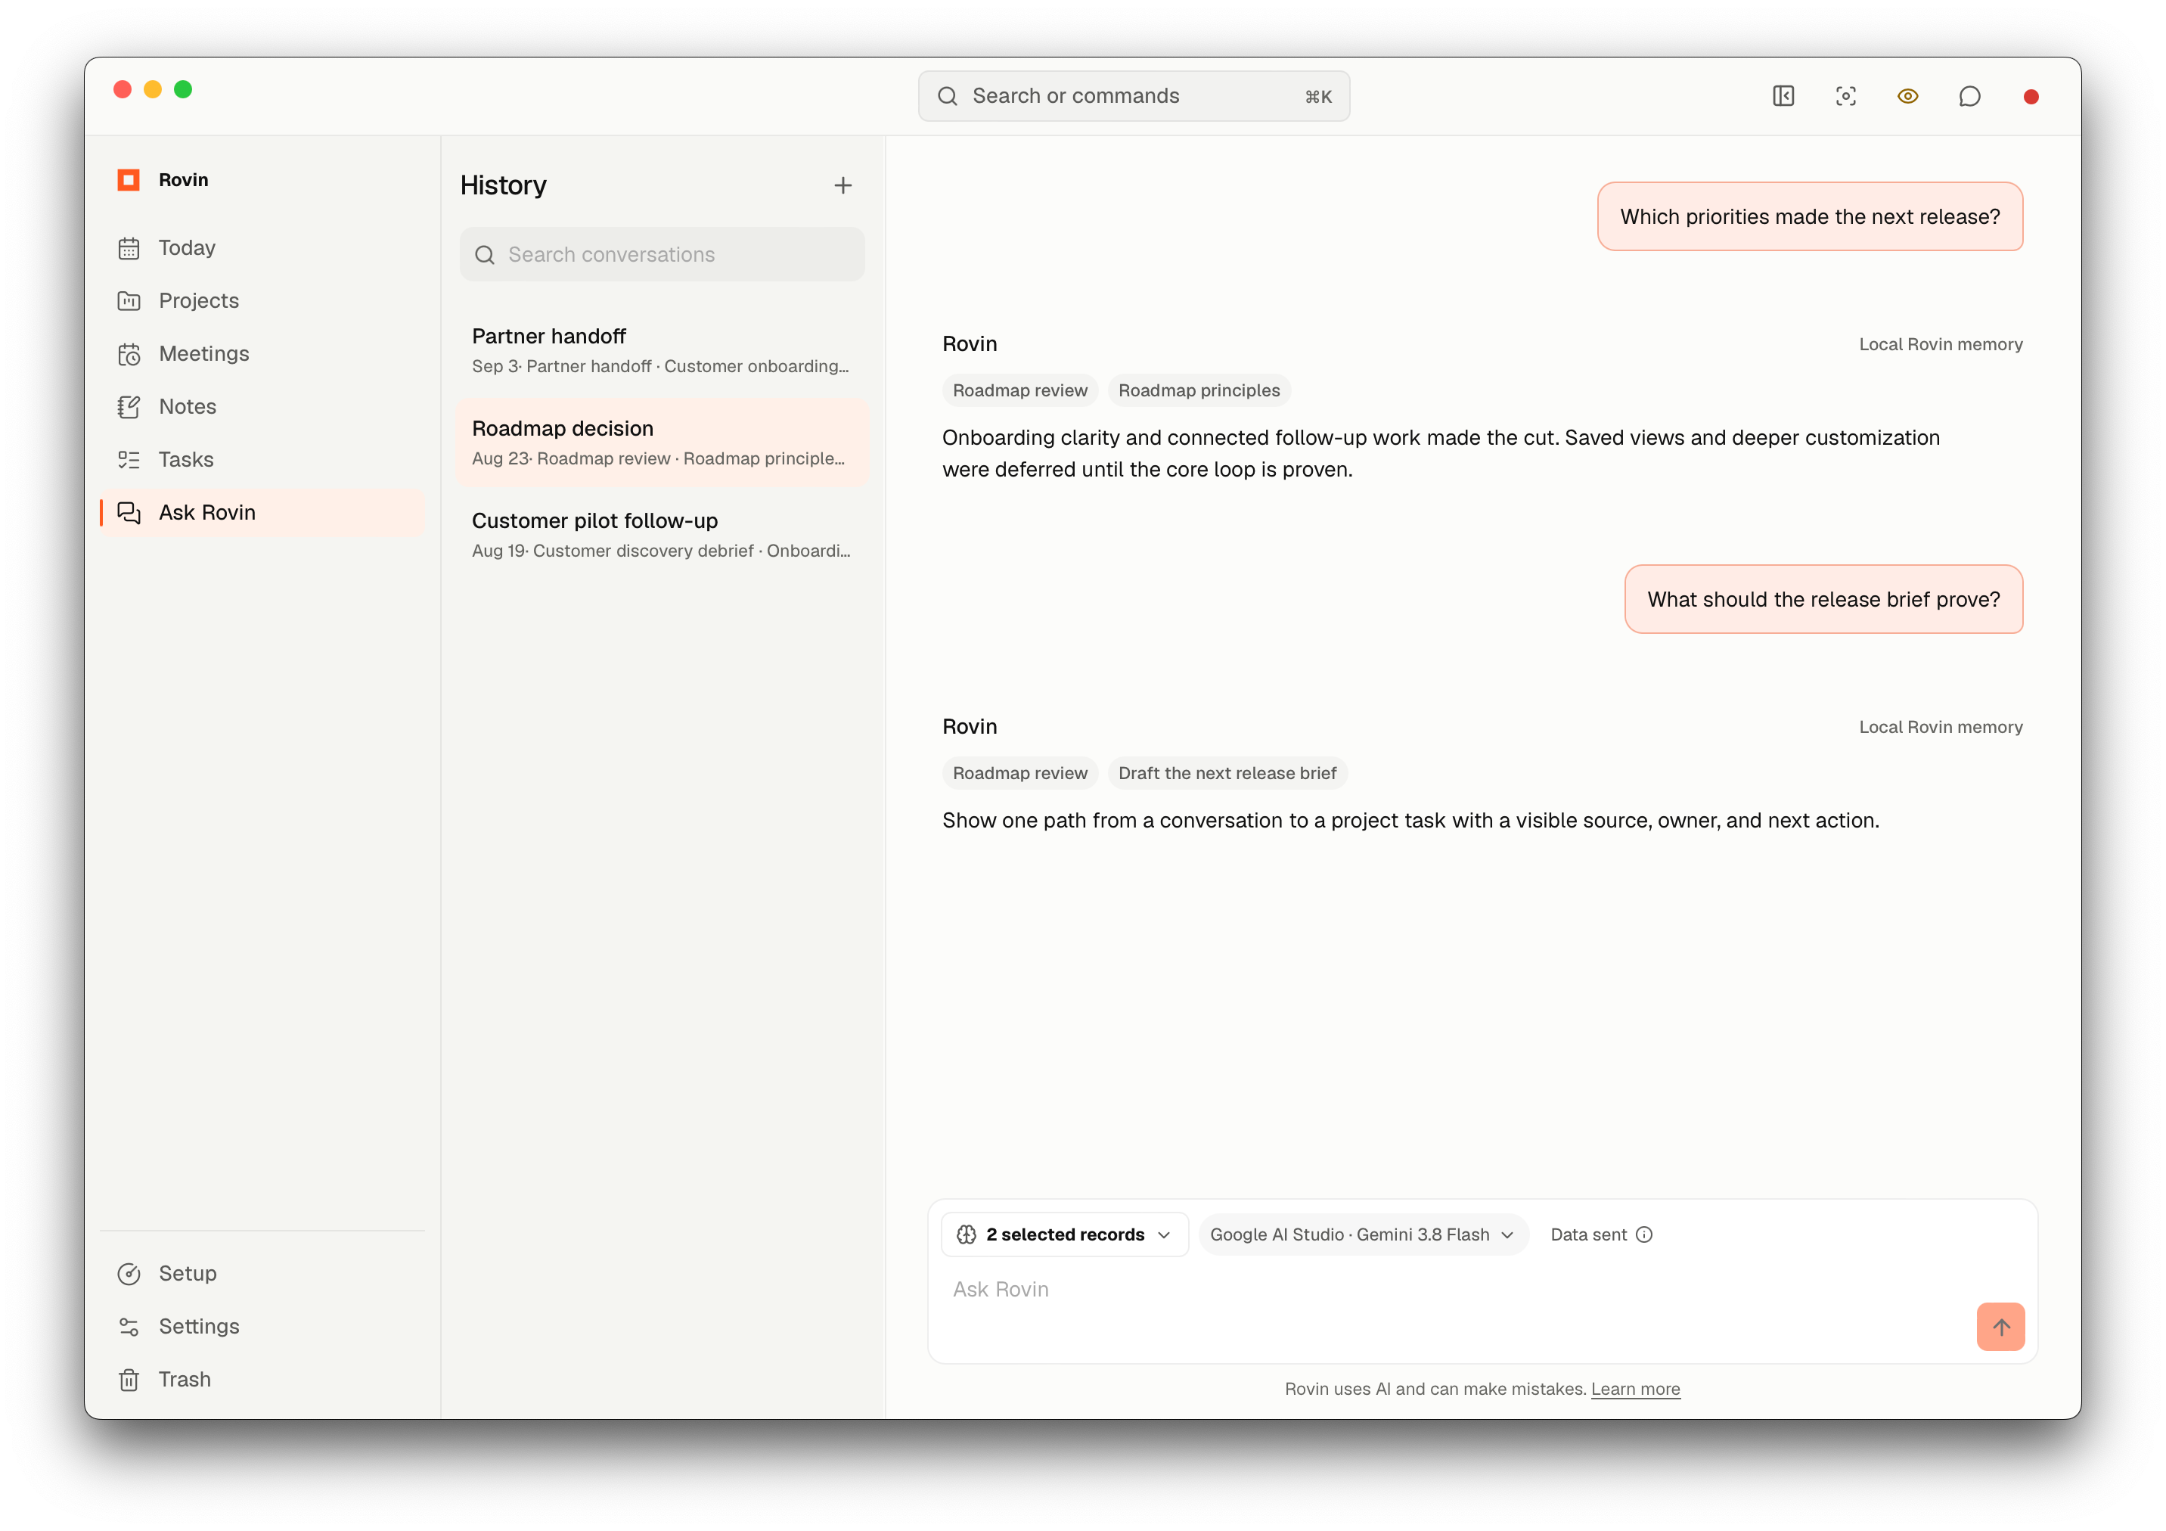This screenshot has width=2166, height=1531.
Task: Open Settings from the sidebar
Action: click(x=262, y=1326)
